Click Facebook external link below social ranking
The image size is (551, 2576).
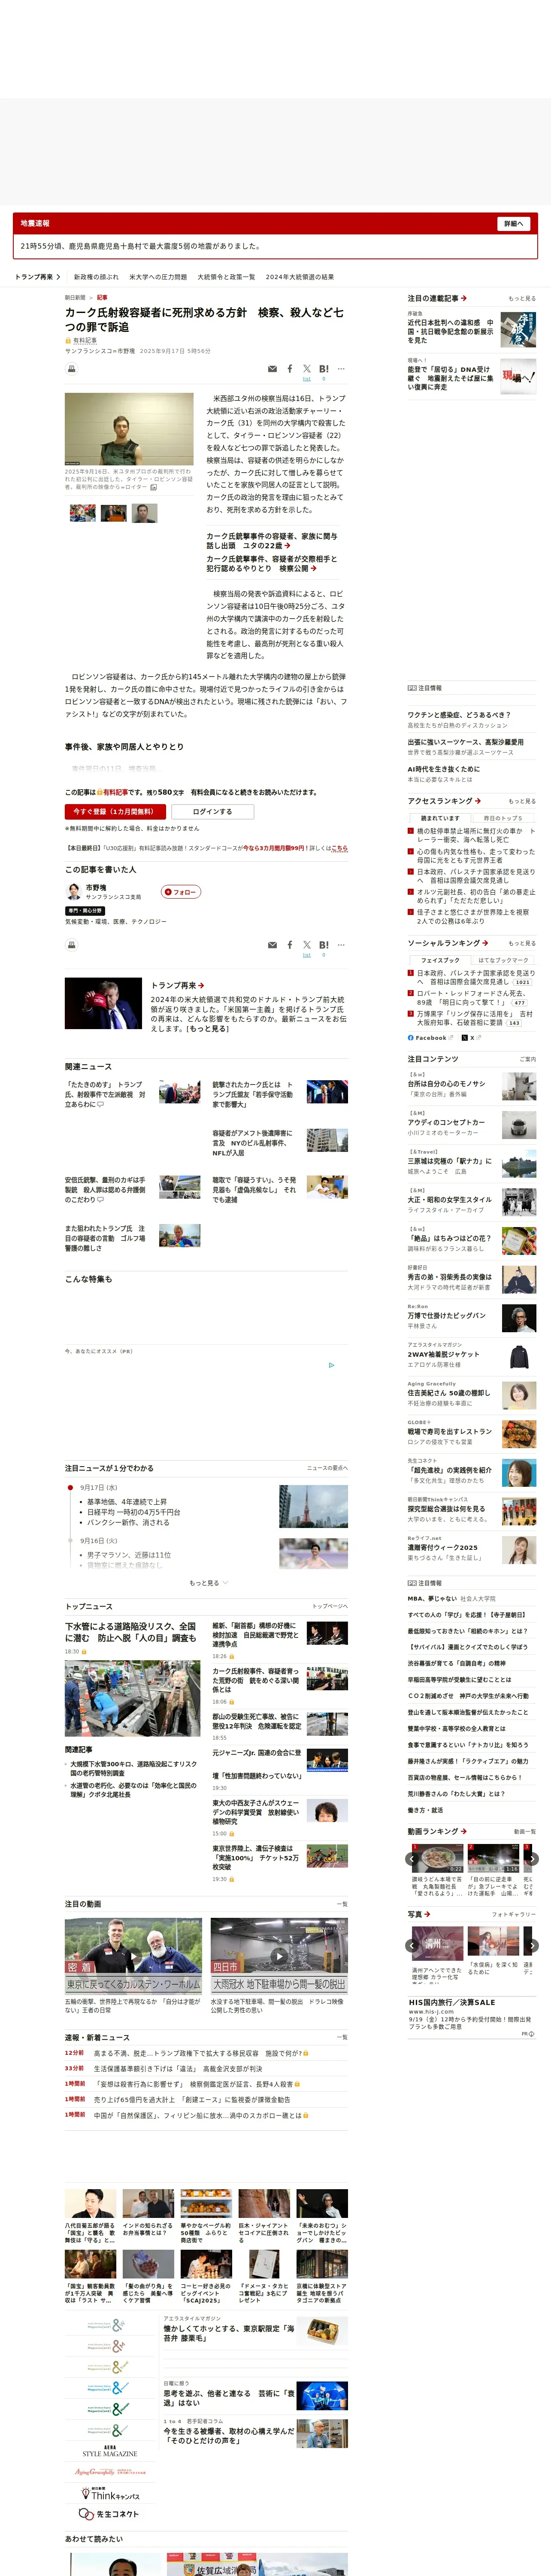tap(430, 1038)
